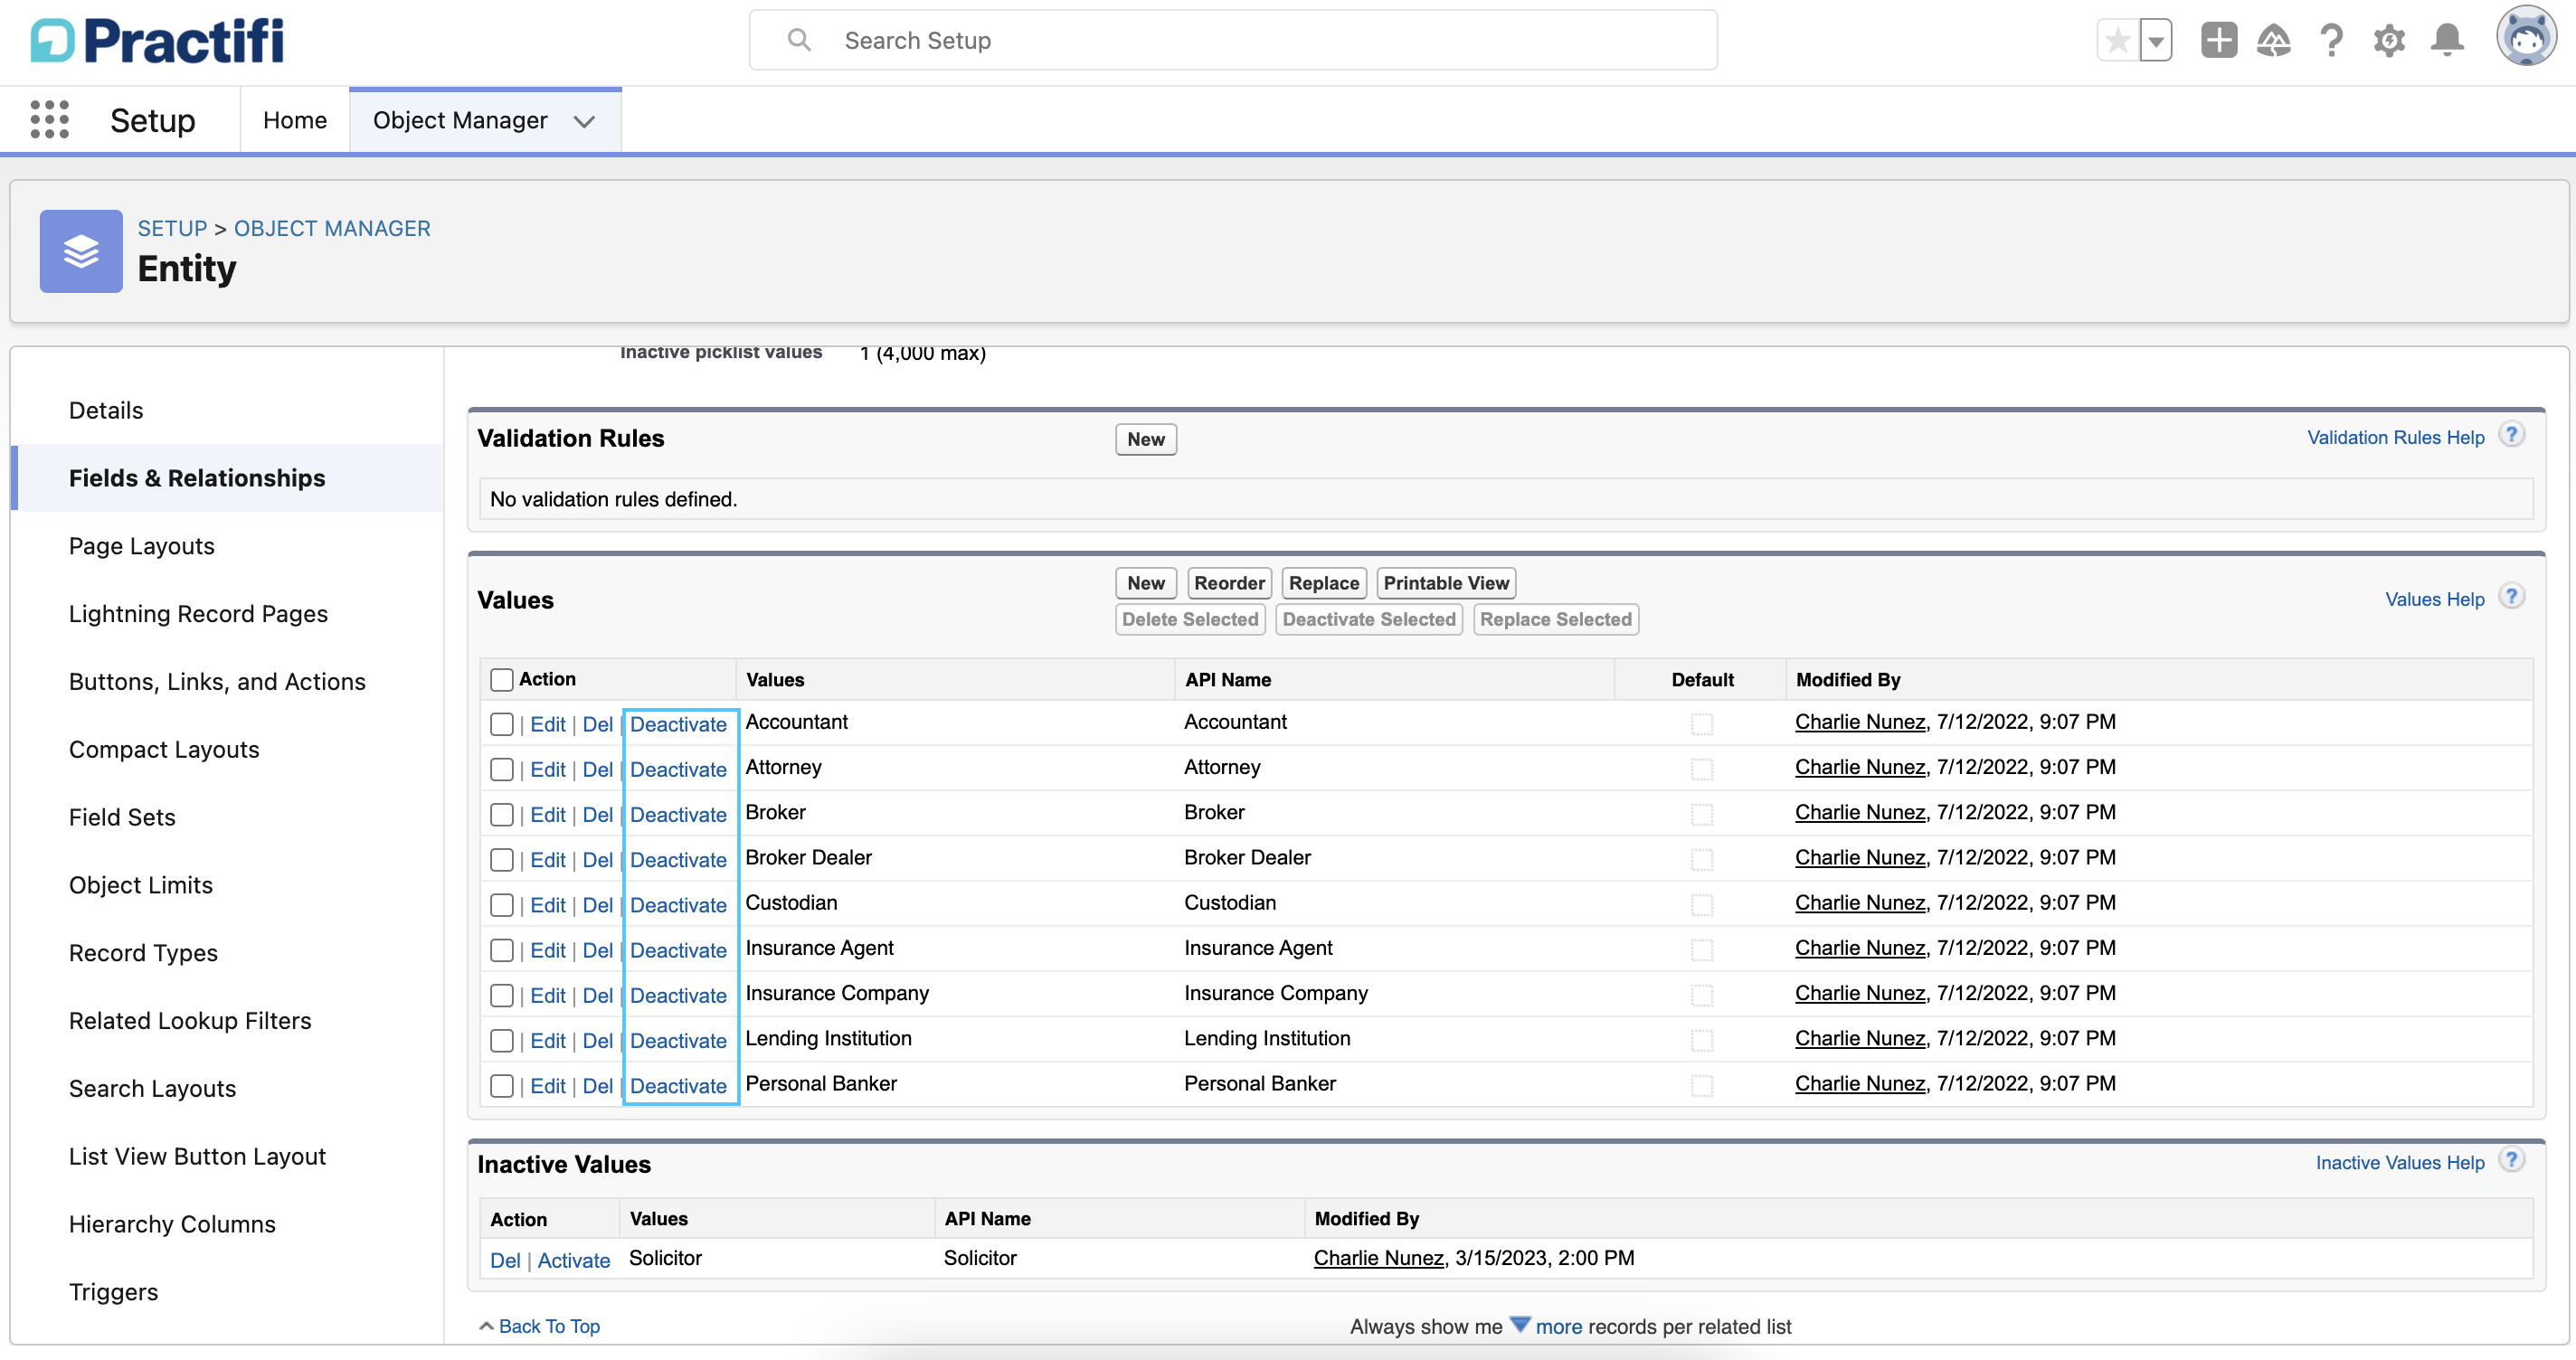The image size is (2576, 1360).
Task: Click the Delete Selected button
Action: tap(1190, 619)
